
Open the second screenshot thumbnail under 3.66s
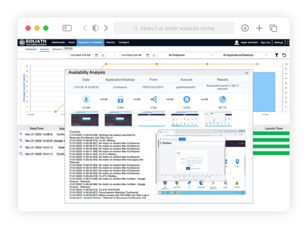pyautogui.click(x=118, y=119)
